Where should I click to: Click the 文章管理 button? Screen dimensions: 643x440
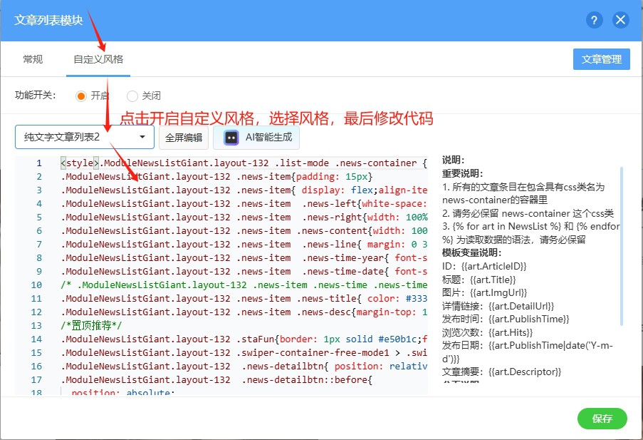(601, 59)
